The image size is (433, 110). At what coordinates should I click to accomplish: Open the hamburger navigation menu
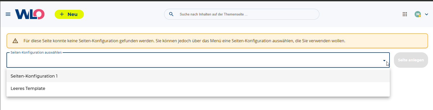click(8, 14)
